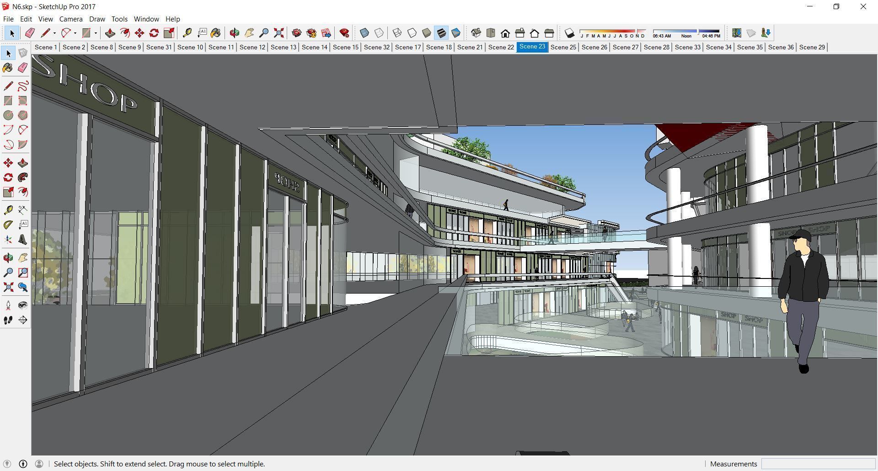Open the Arc tool dropdown arrow
Viewport: 878px width, 471px height.
(x=75, y=33)
